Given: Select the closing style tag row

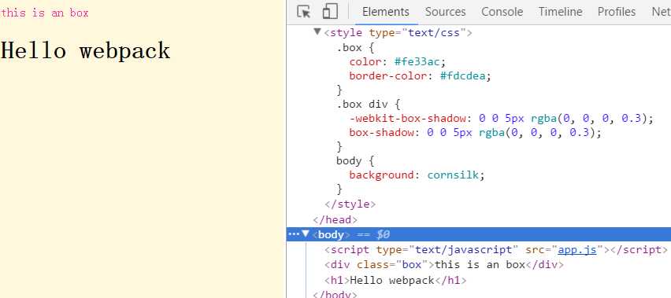Looking at the screenshot, I should pos(350,204).
